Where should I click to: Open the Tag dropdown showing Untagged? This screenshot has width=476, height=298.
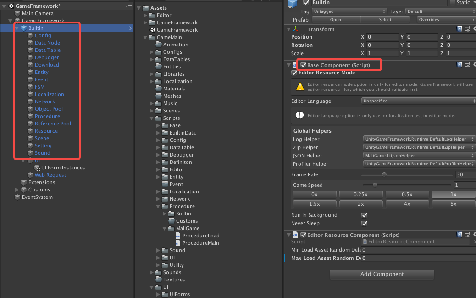point(349,11)
